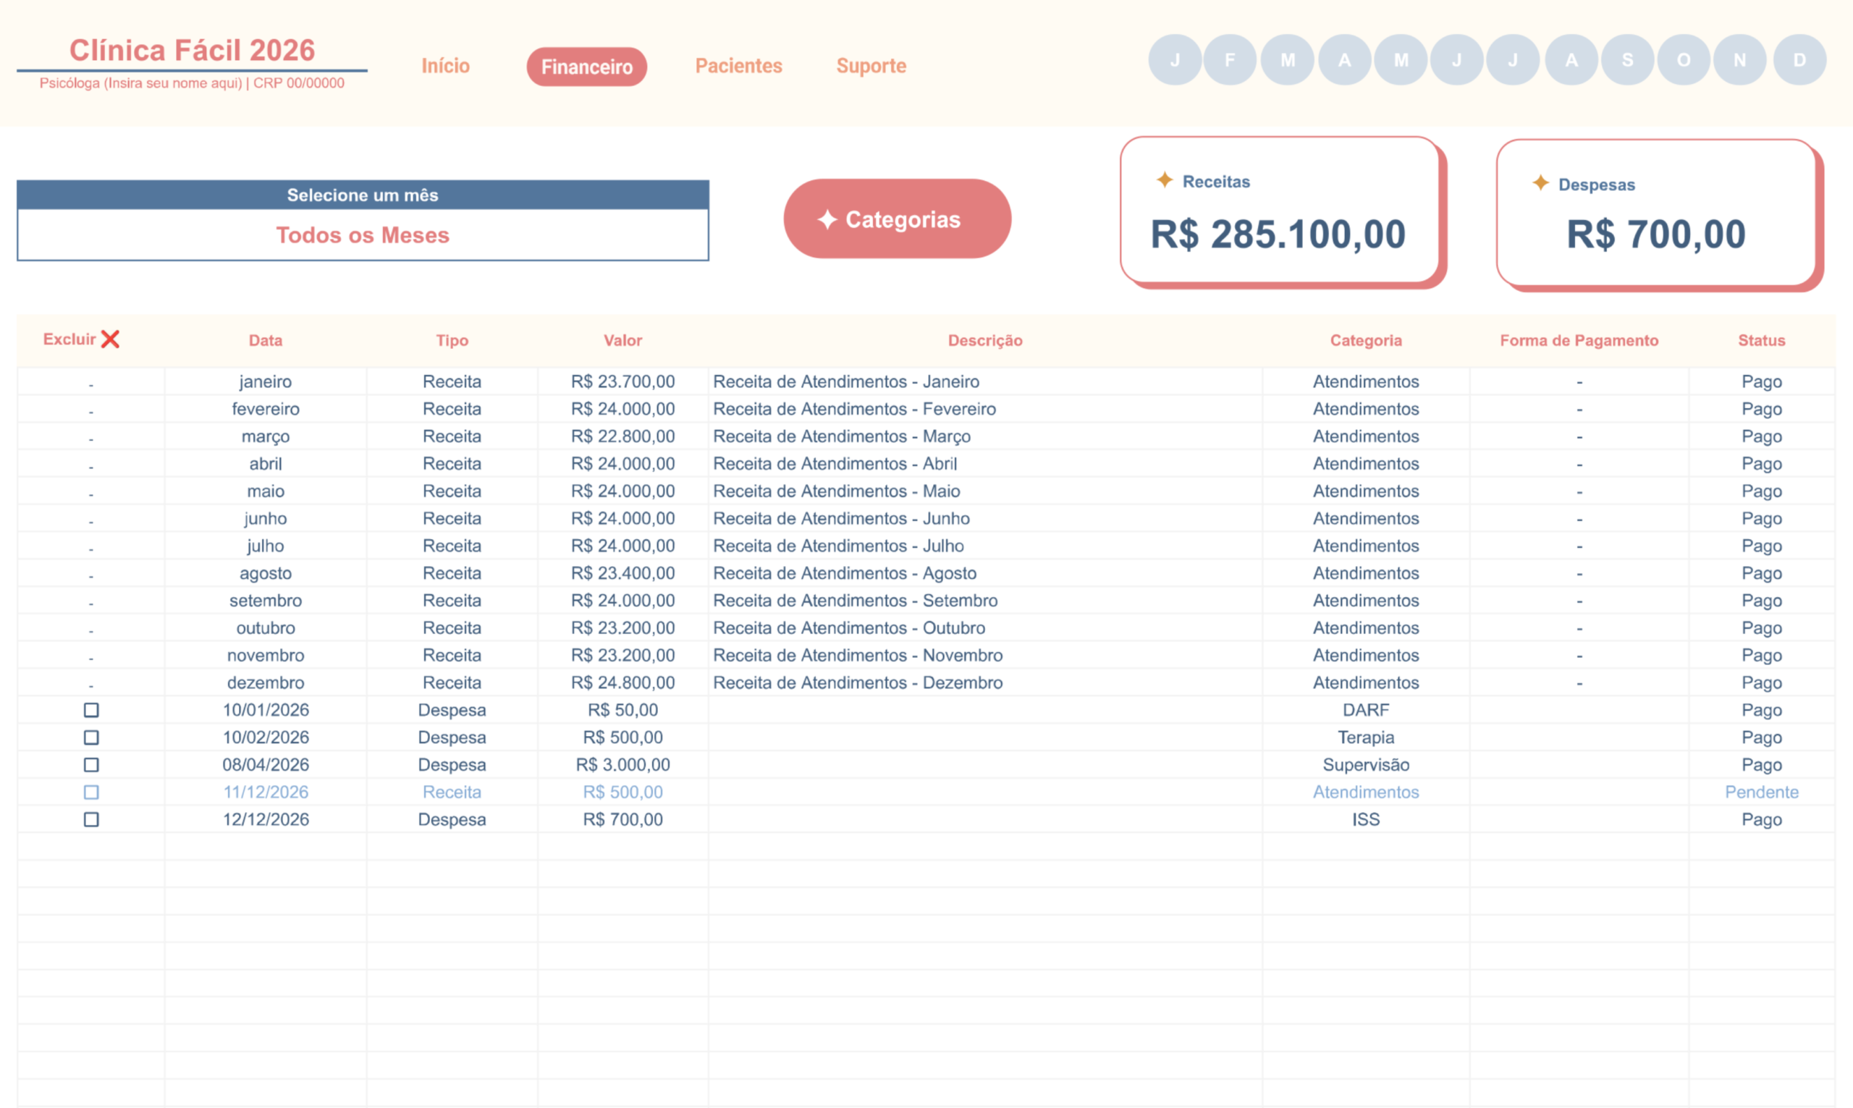Open the Suporte link
This screenshot has height=1108, width=1853.
tap(871, 66)
